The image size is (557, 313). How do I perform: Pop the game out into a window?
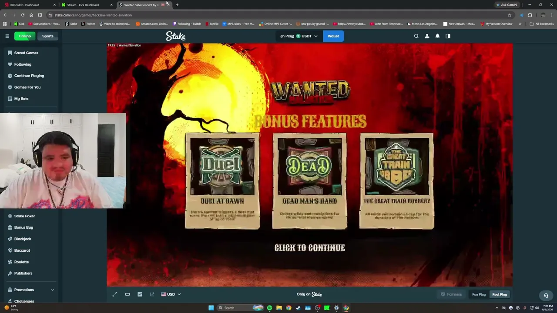[152, 294]
